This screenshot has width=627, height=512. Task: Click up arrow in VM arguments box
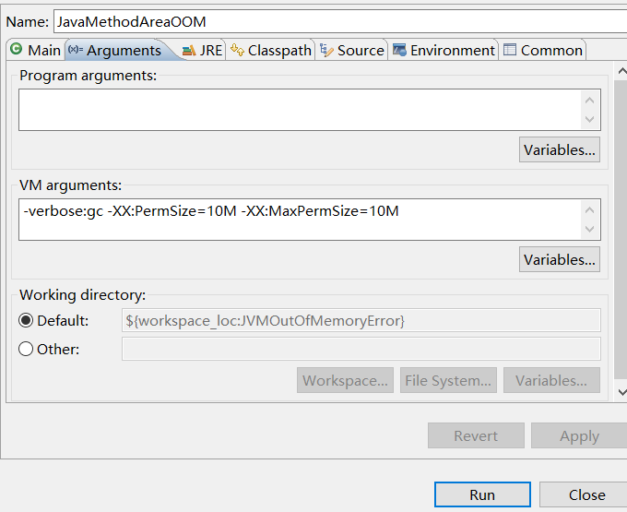click(x=589, y=210)
